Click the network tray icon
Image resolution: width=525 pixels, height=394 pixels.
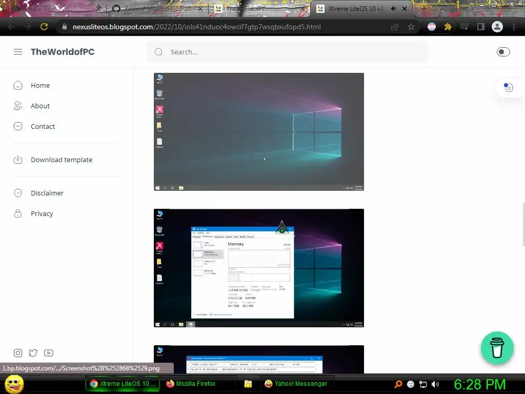(x=423, y=384)
